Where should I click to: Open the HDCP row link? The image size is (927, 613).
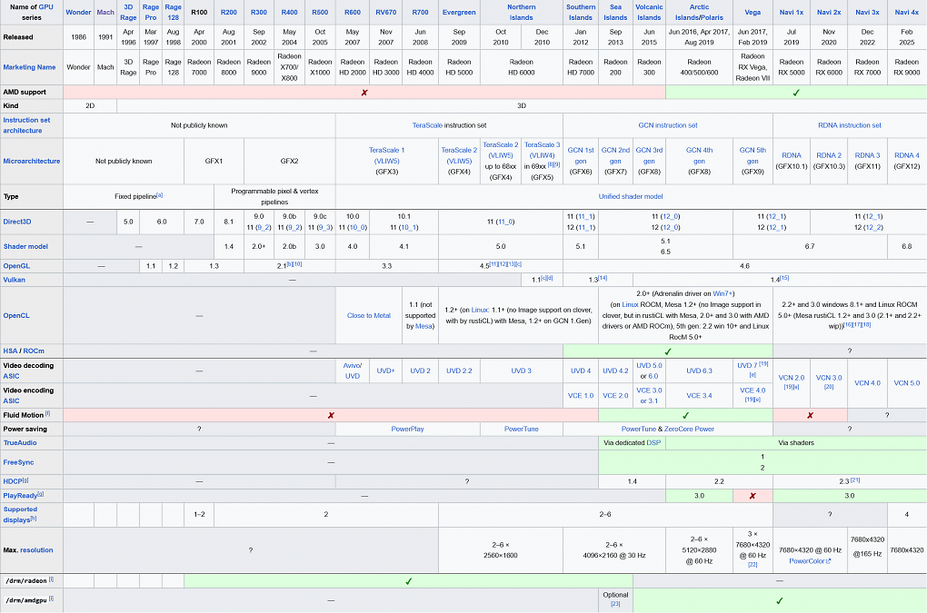pos(13,482)
